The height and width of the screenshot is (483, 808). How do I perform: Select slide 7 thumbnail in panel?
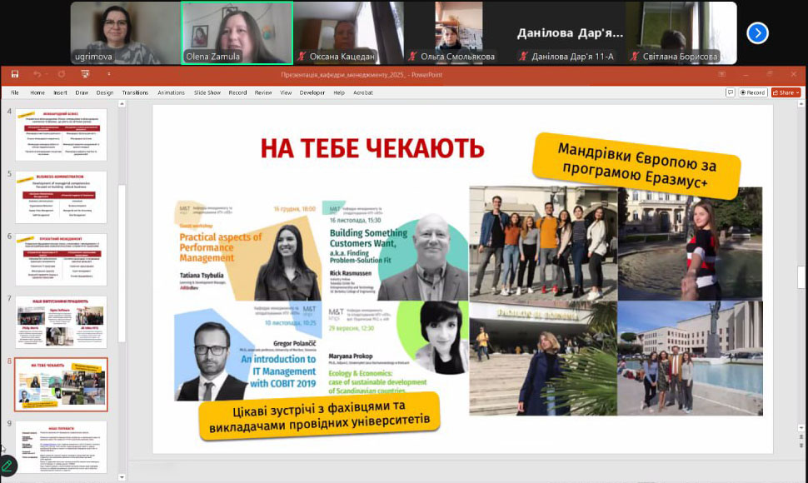pos(61,322)
